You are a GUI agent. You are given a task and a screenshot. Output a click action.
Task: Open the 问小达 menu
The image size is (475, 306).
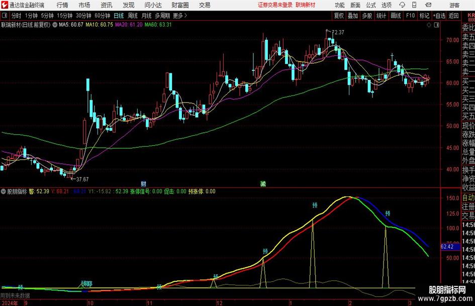click(x=153, y=5)
